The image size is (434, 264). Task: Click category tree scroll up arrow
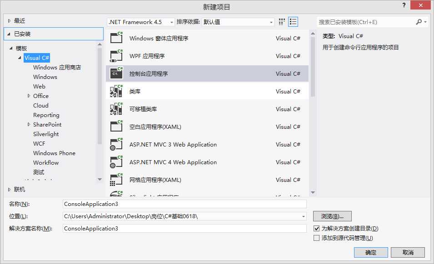coord(100,44)
